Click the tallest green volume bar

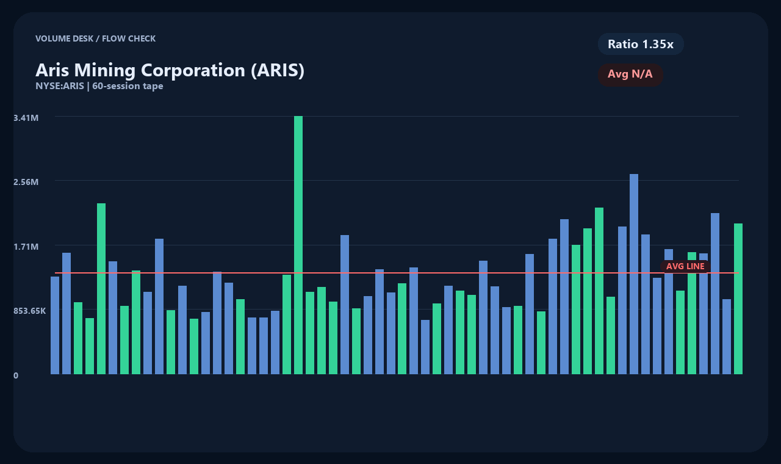pos(298,245)
